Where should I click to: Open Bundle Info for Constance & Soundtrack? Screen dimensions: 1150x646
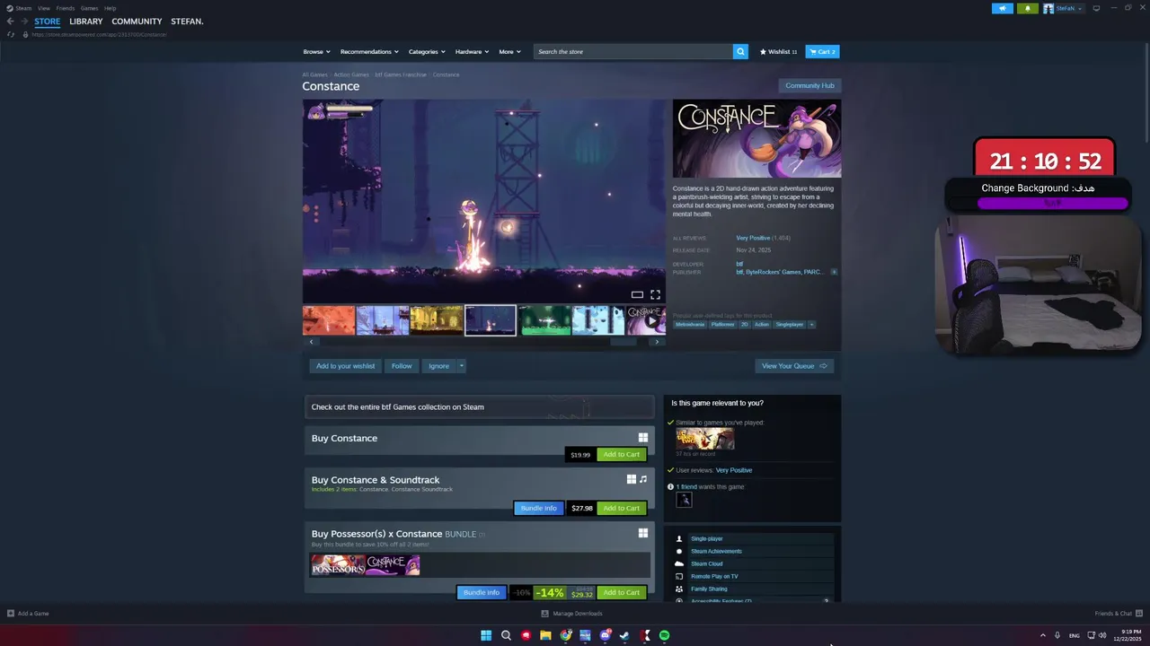539,508
